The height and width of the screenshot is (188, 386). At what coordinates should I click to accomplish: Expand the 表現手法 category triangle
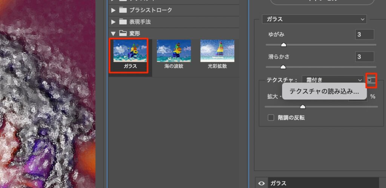pos(113,22)
